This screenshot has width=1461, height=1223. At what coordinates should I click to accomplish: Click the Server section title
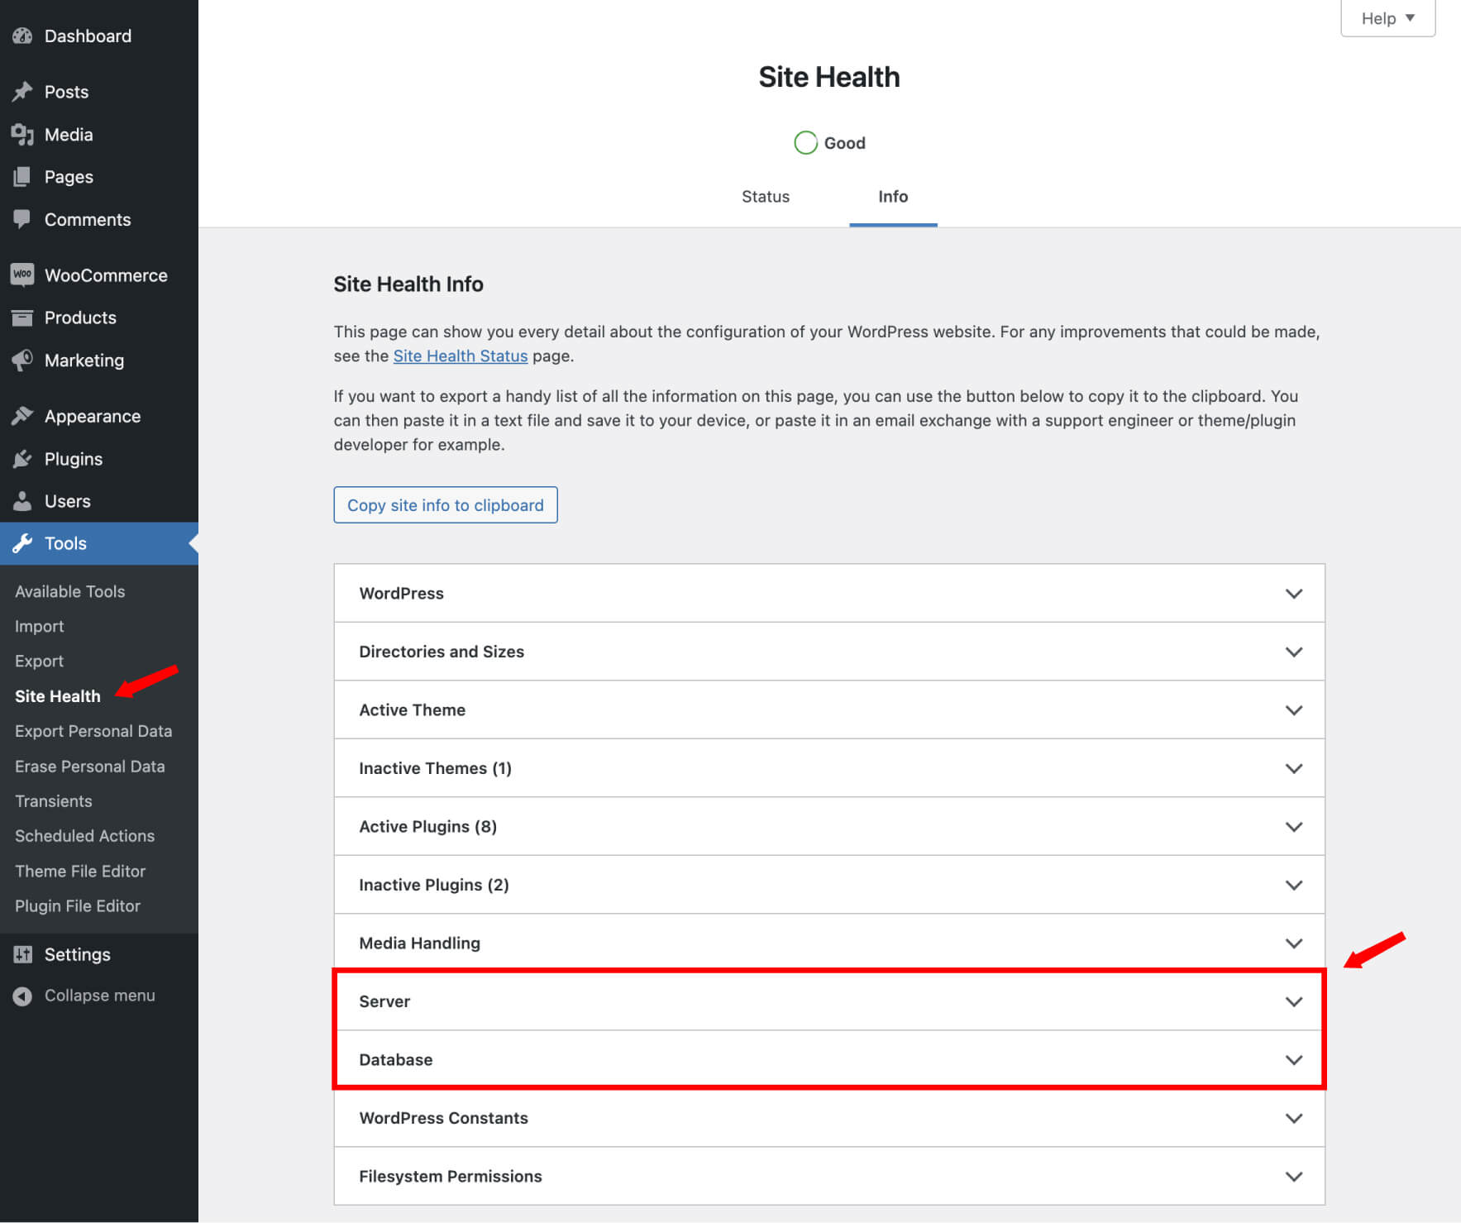pyautogui.click(x=384, y=1001)
